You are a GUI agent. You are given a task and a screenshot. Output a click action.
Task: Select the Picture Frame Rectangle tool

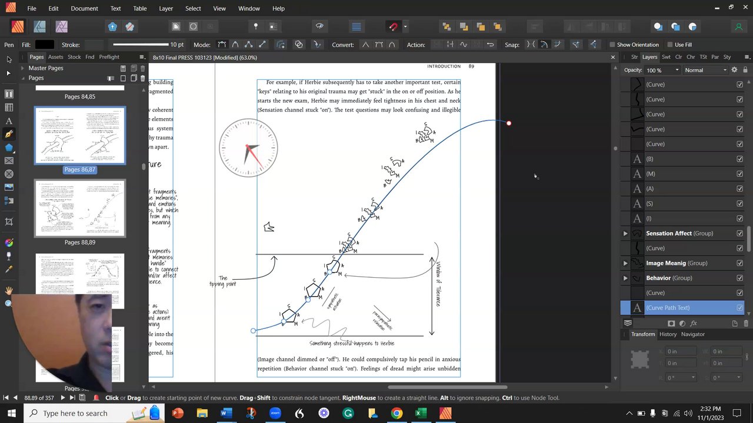pyautogui.click(x=9, y=160)
